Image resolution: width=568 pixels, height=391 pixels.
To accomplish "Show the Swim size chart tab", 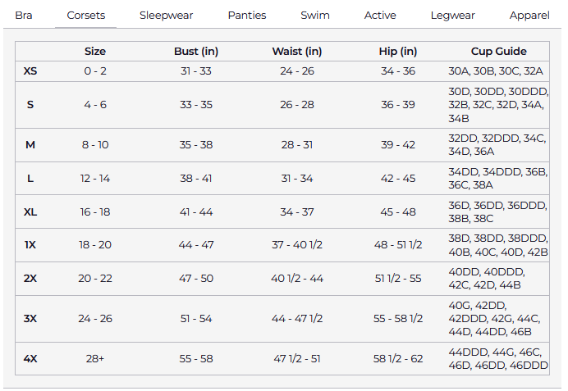I will [315, 16].
